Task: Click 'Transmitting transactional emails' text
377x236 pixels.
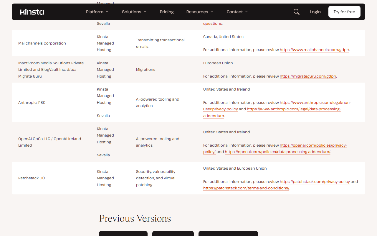Action: click(x=160, y=43)
